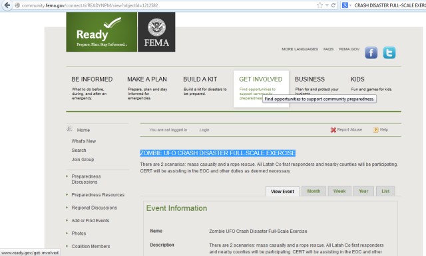The height and width of the screenshot is (256, 426).
Task: Open search engine dropdown in browser search box
Action: pyautogui.click(x=347, y=5)
